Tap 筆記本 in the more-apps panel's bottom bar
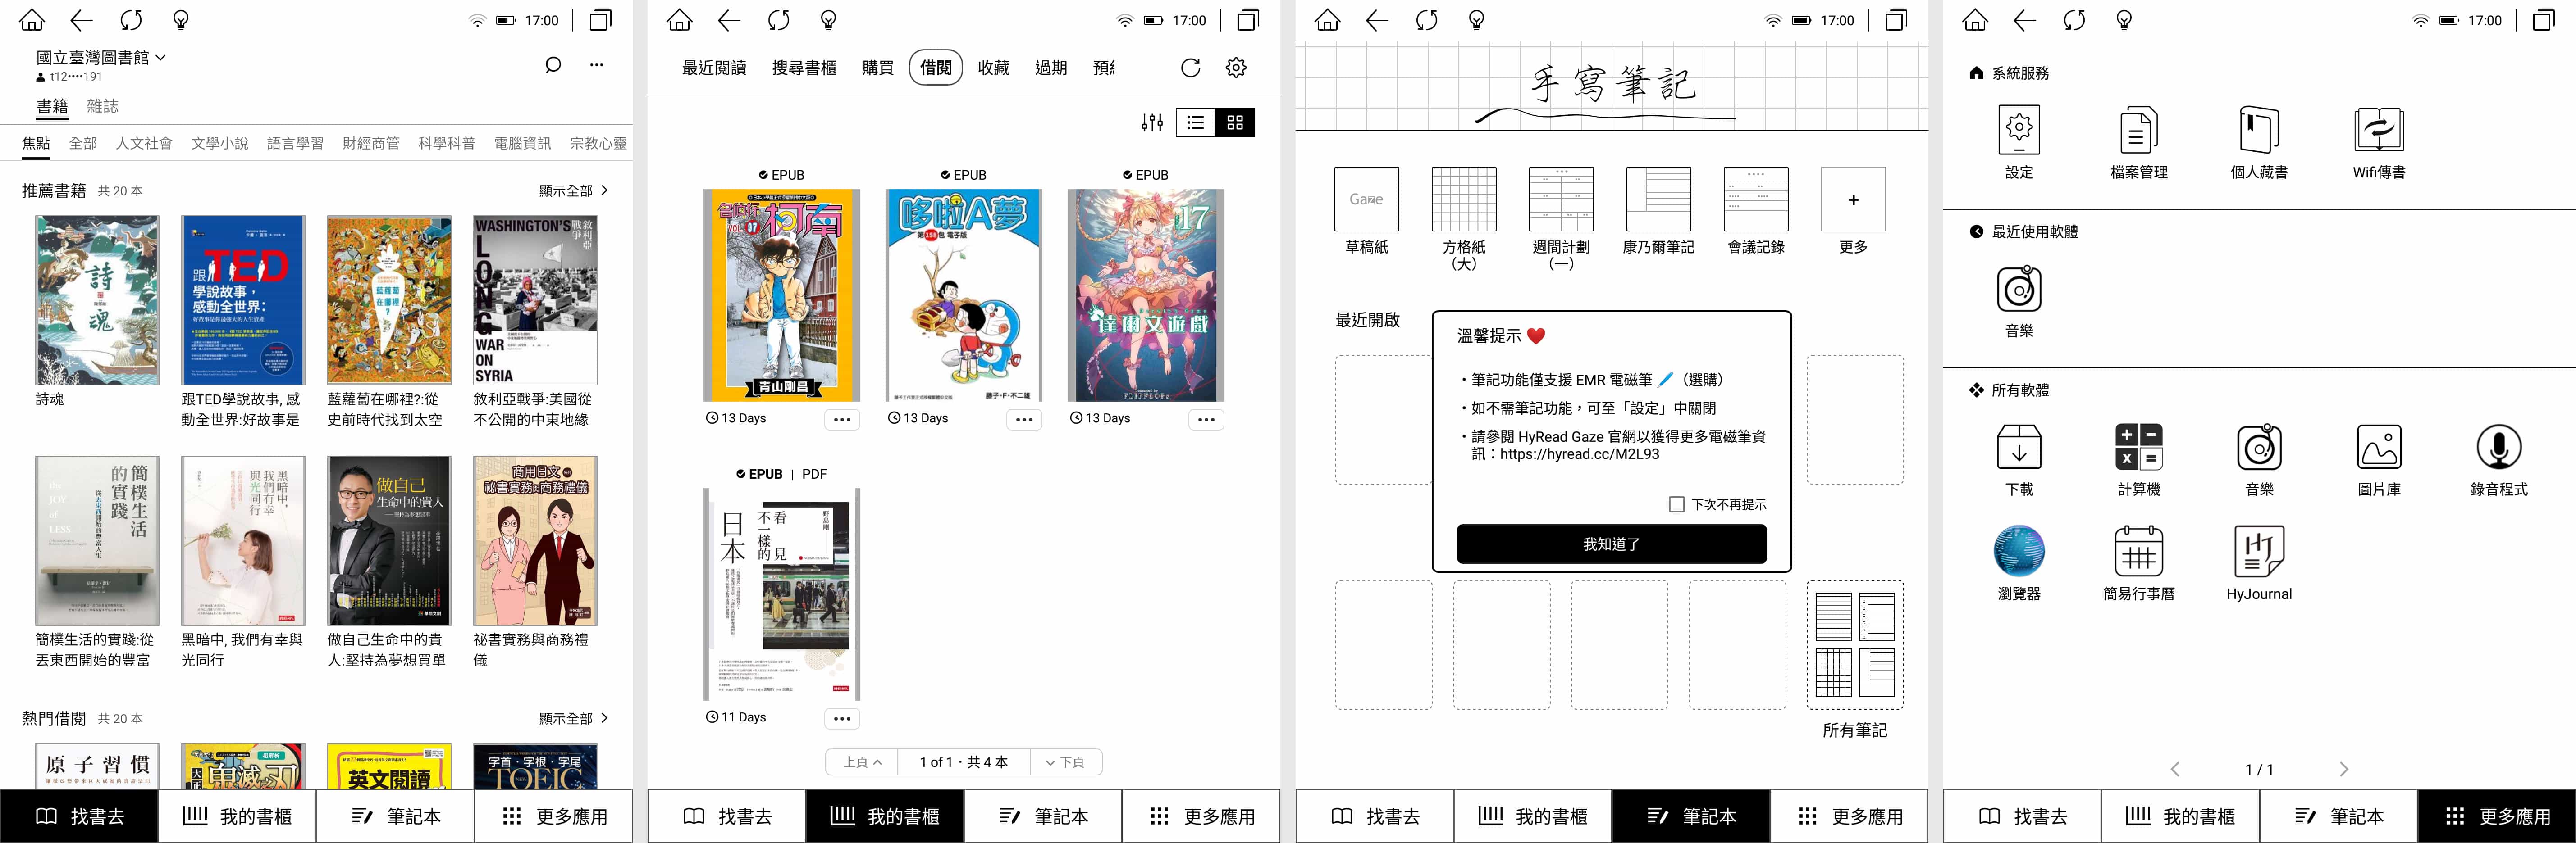2576x843 pixels. 2339,816
